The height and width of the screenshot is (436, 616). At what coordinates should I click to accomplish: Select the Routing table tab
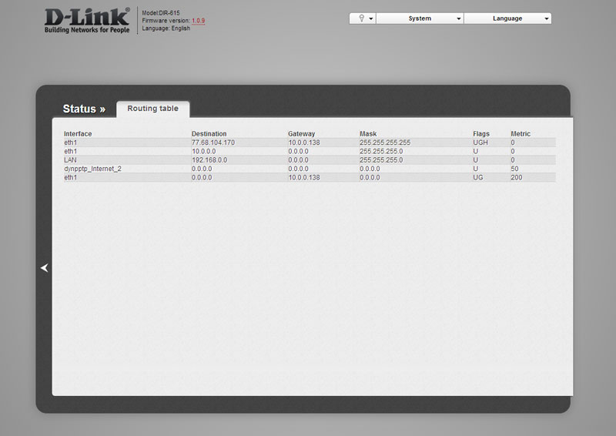[x=152, y=109]
